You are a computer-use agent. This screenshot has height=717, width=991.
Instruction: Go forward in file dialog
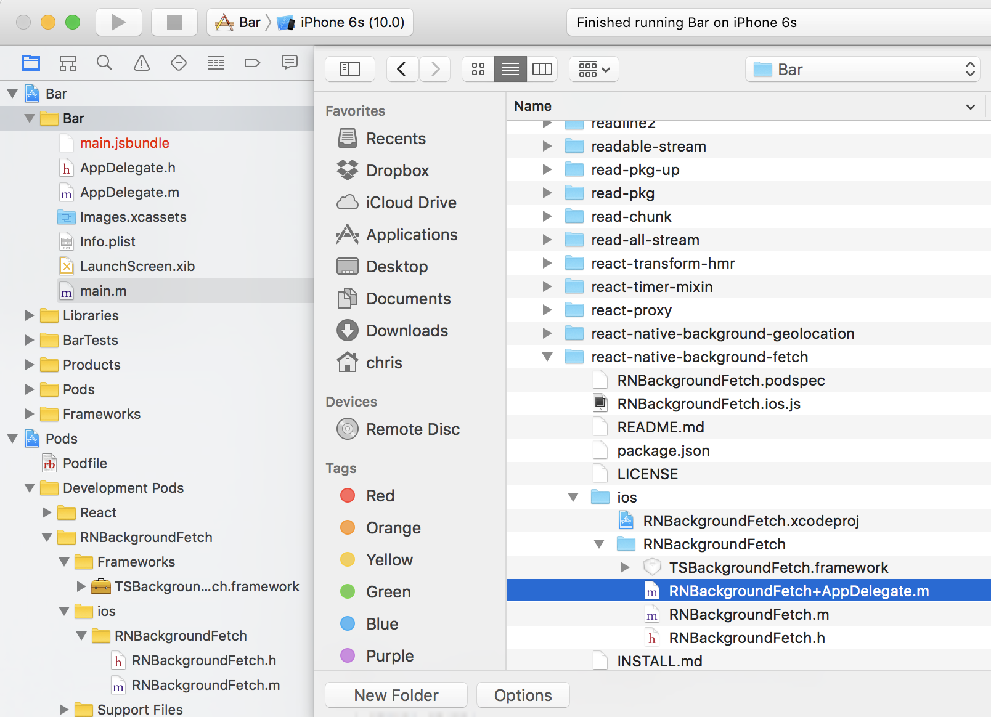435,69
